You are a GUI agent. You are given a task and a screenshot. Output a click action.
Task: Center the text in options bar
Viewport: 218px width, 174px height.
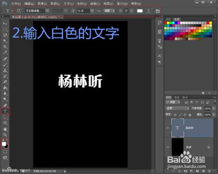(x=126, y=11)
